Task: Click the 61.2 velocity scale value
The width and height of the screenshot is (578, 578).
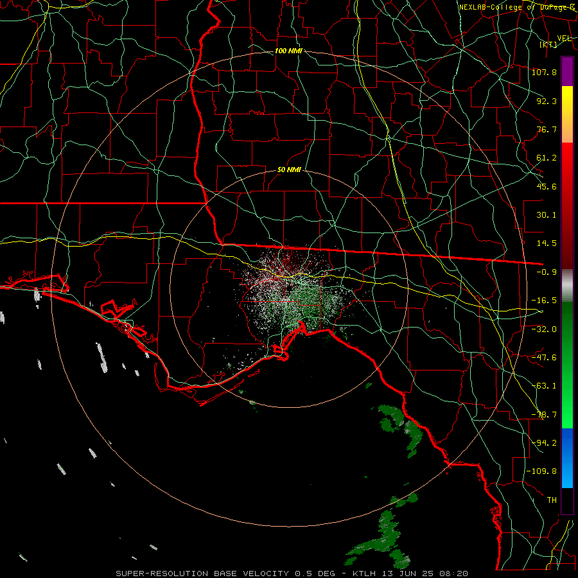Action: click(547, 158)
